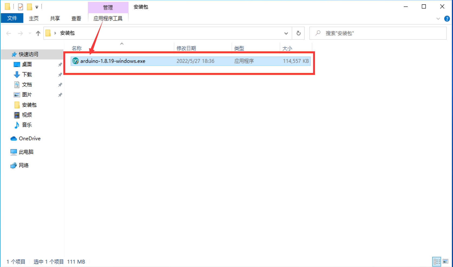The image size is (453, 267).
Task: Unpin 下载 from quick access
Action: tap(60, 74)
